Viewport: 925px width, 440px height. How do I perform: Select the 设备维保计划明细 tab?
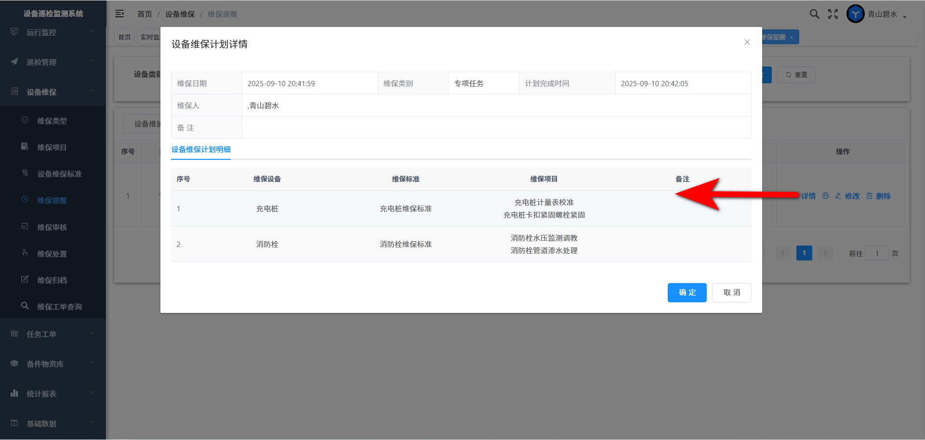coord(201,150)
